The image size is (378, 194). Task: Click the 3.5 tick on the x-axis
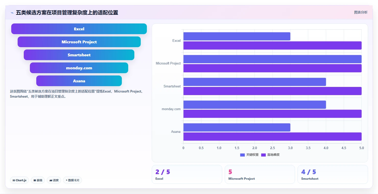coord(308,148)
